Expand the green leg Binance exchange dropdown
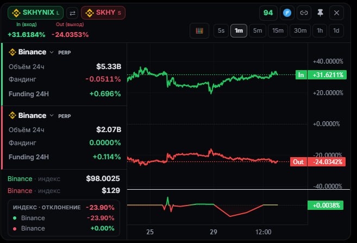The image size is (357, 243). click(52, 52)
